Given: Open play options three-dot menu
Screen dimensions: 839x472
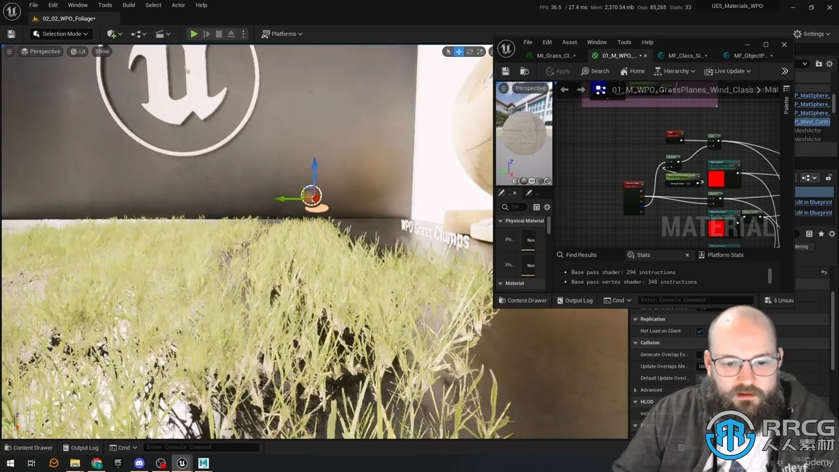Looking at the screenshot, I should 243,34.
